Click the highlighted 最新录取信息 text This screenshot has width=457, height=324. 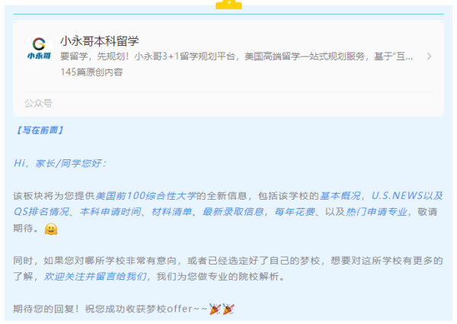coord(233,212)
